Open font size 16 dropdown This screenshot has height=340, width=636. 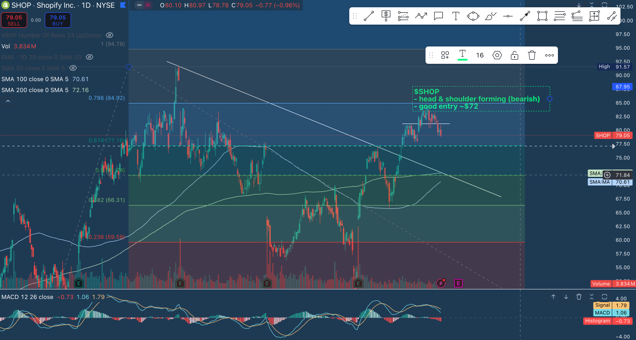pos(479,55)
